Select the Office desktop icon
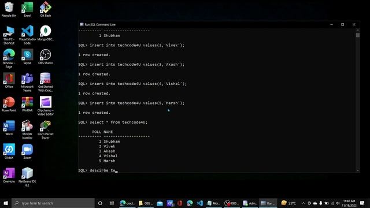 pyautogui.click(x=9, y=80)
